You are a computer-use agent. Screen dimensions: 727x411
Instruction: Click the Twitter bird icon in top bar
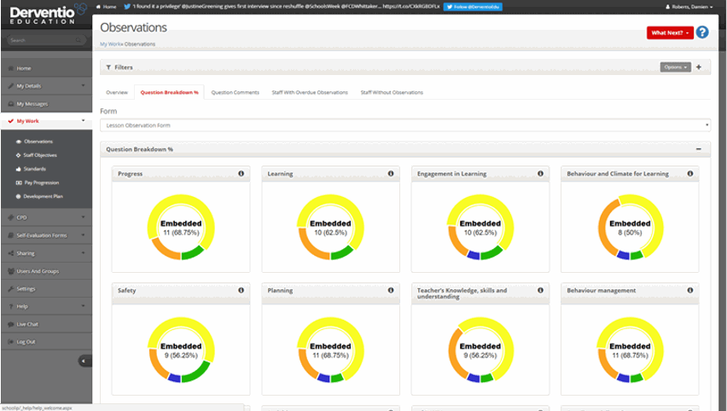[x=126, y=7]
